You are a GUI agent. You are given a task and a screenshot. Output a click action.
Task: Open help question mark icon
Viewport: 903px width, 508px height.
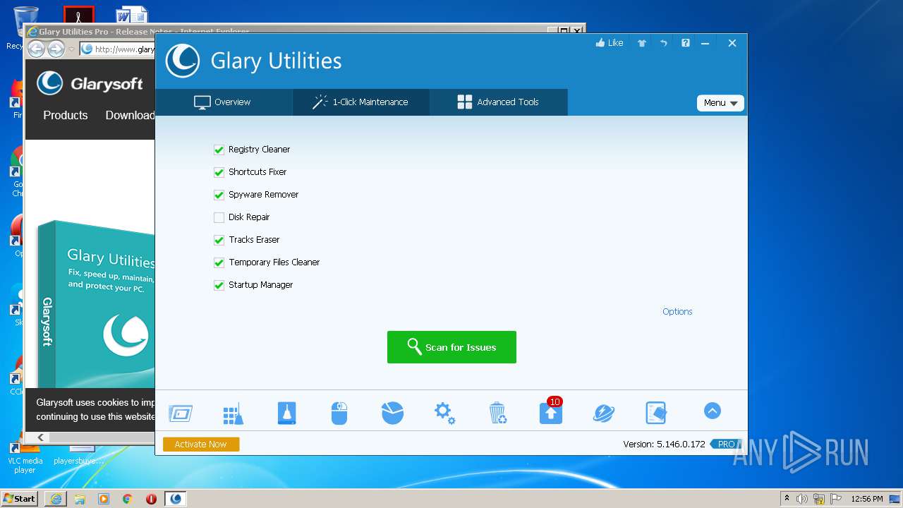coord(685,43)
